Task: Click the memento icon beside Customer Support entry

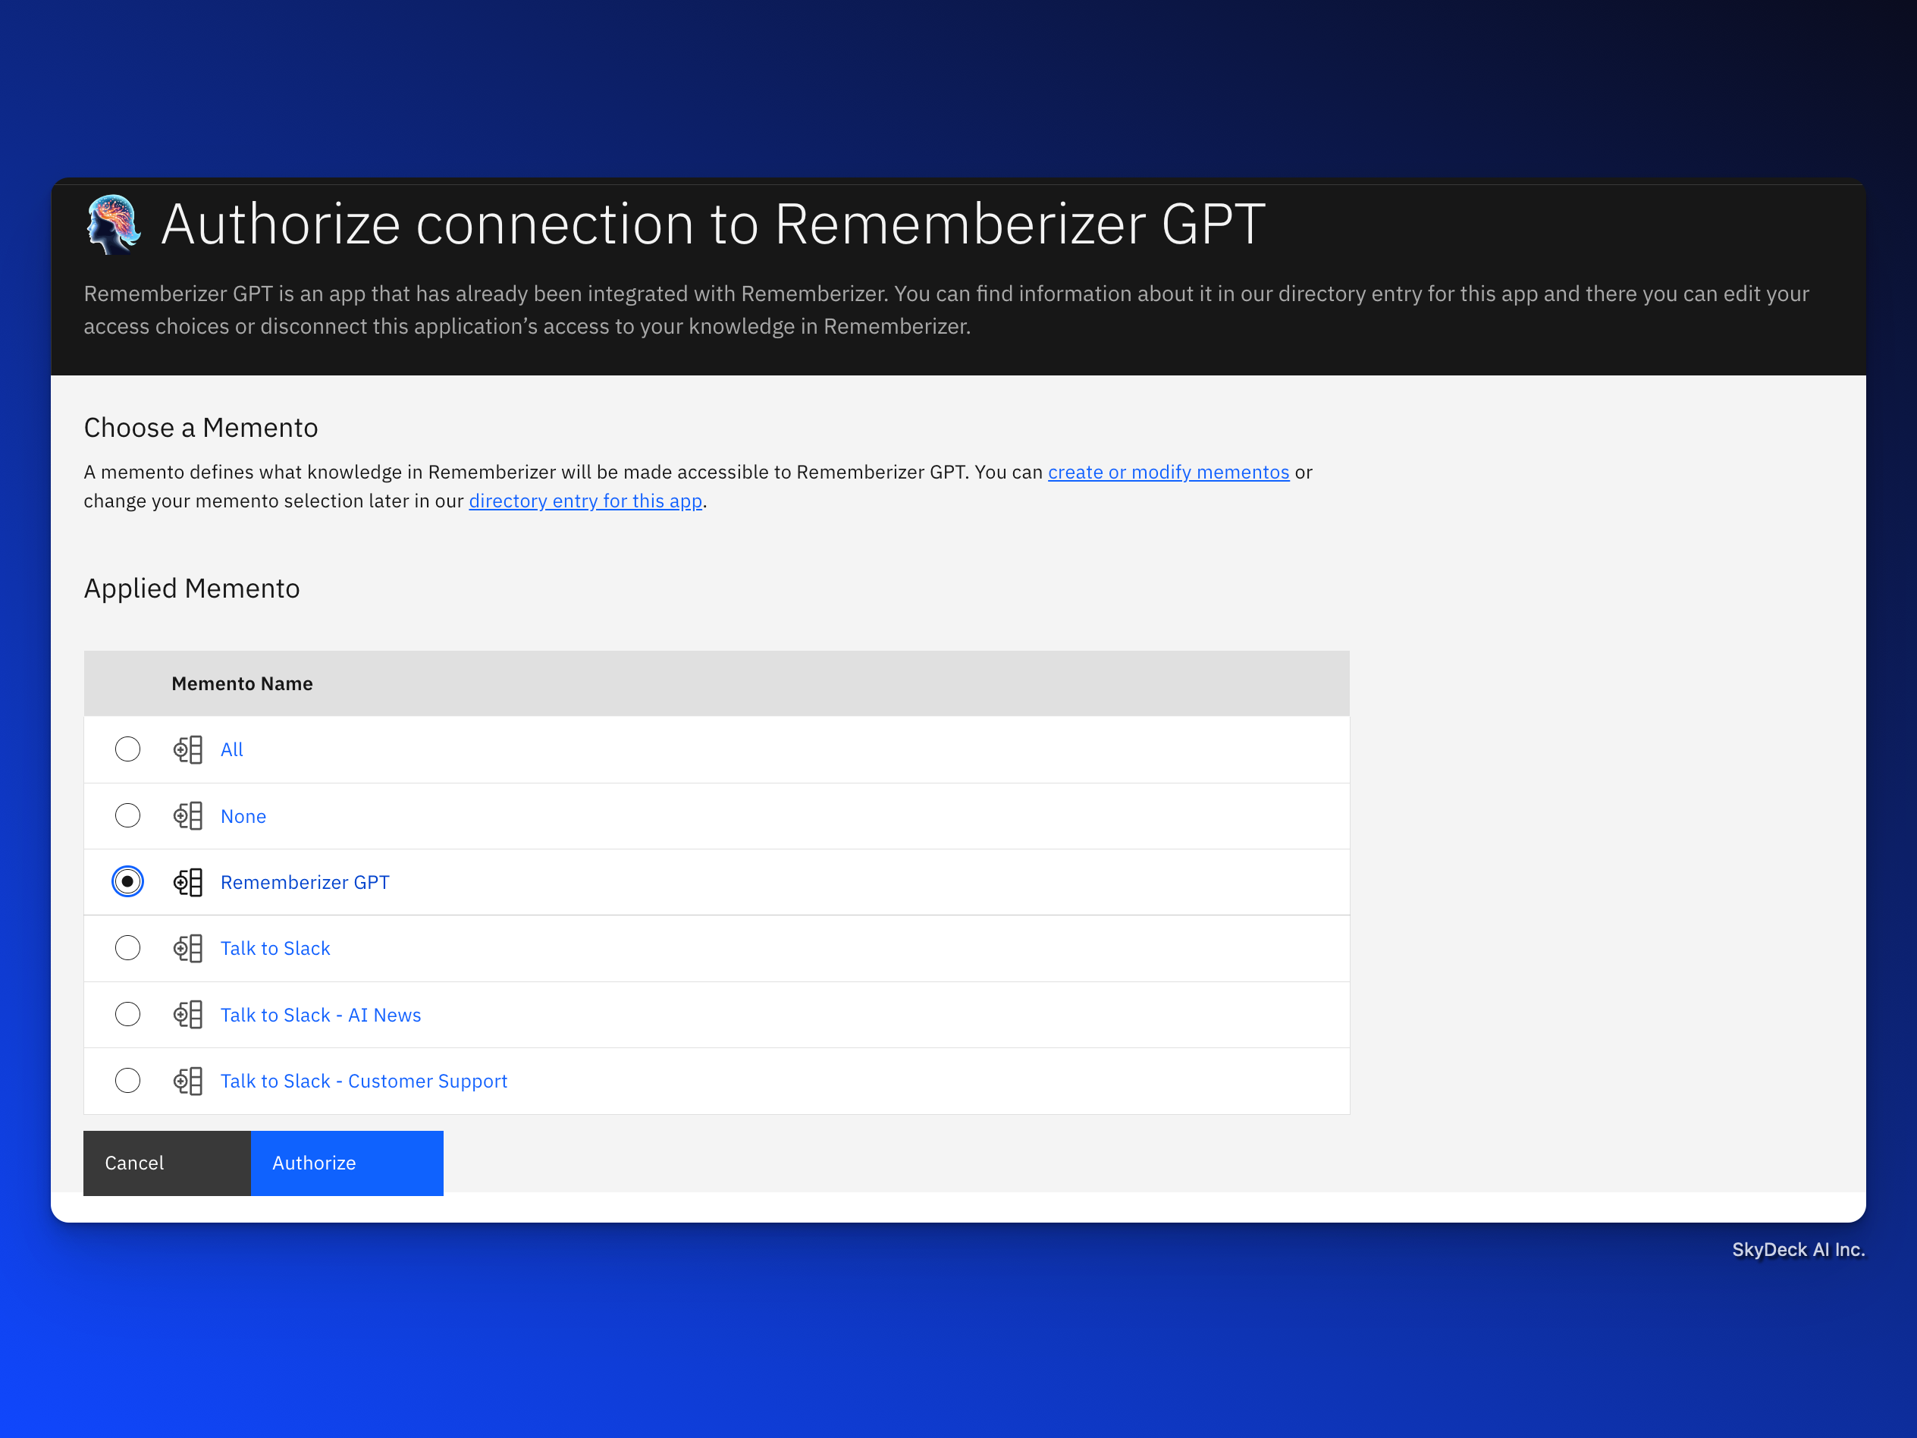Action: point(188,1081)
